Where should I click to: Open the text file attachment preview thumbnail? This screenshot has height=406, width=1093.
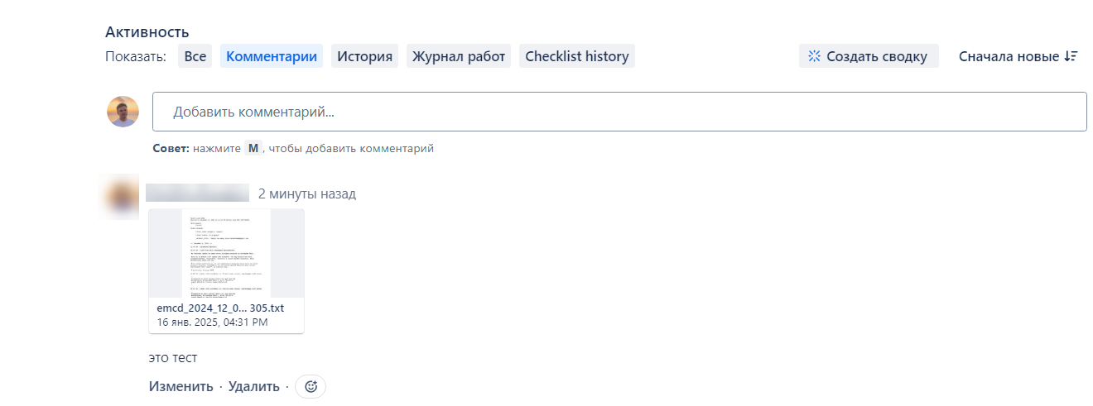(226, 253)
